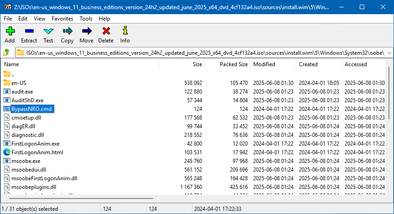Click the diagER.dll file icon

pos(7,126)
